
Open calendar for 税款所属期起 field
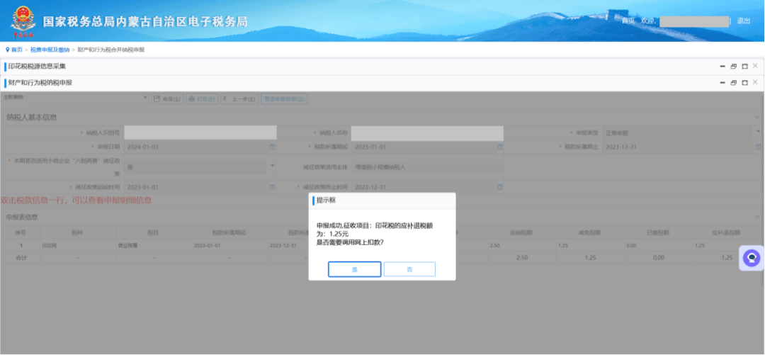tap(499, 147)
